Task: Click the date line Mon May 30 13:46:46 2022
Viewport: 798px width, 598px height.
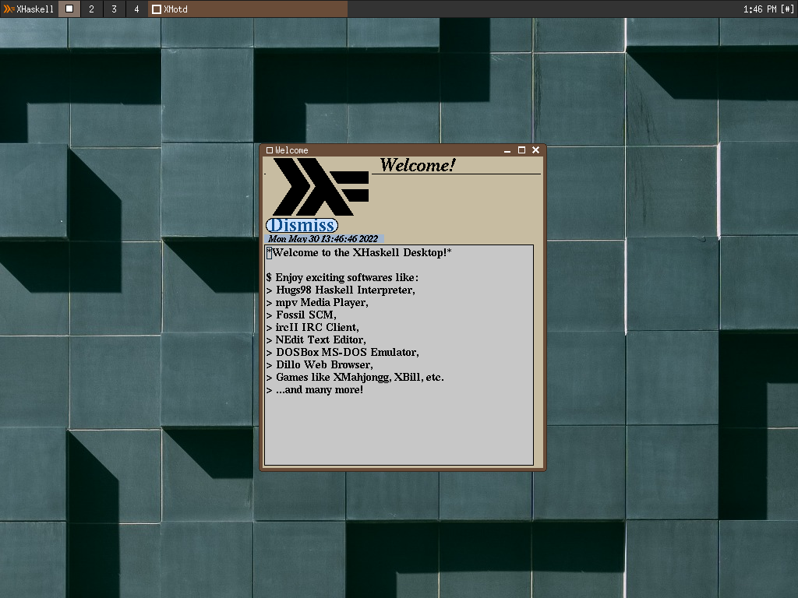Action: pyautogui.click(x=323, y=239)
